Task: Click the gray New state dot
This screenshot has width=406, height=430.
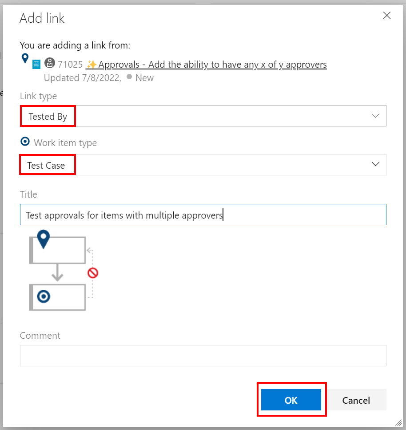Action: (x=129, y=77)
